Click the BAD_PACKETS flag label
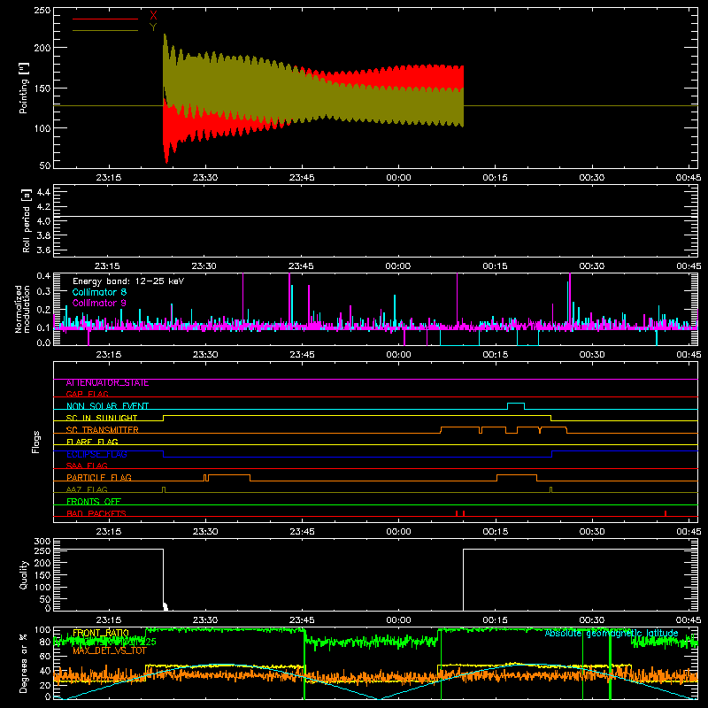Image resolution: width=708 pixels, height=708 pixels. click(96, 513)
